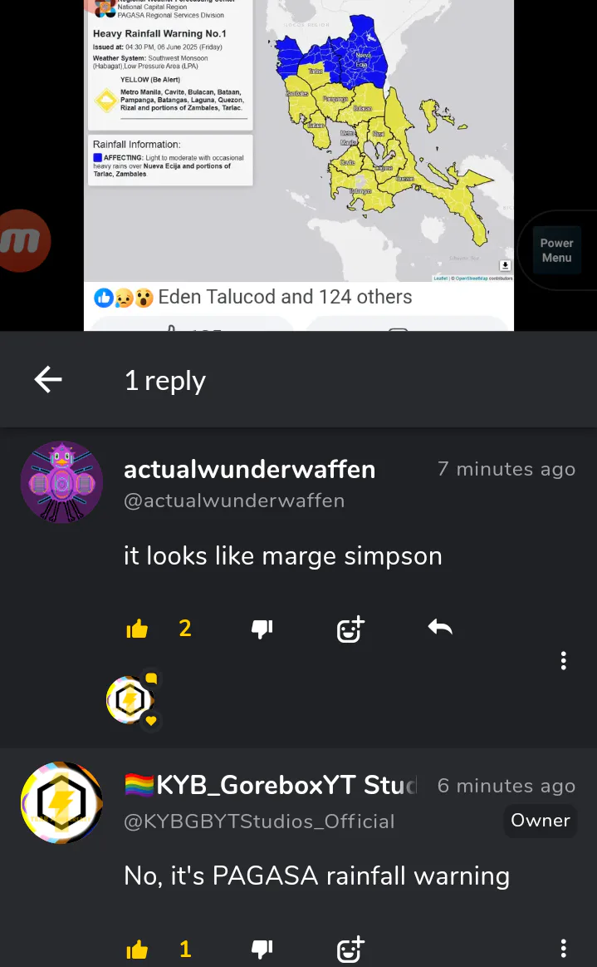This screenshot has width=597, height=967.
Task: Dislike the PAGASA rainfall warning reply
Action: [262, 949]
